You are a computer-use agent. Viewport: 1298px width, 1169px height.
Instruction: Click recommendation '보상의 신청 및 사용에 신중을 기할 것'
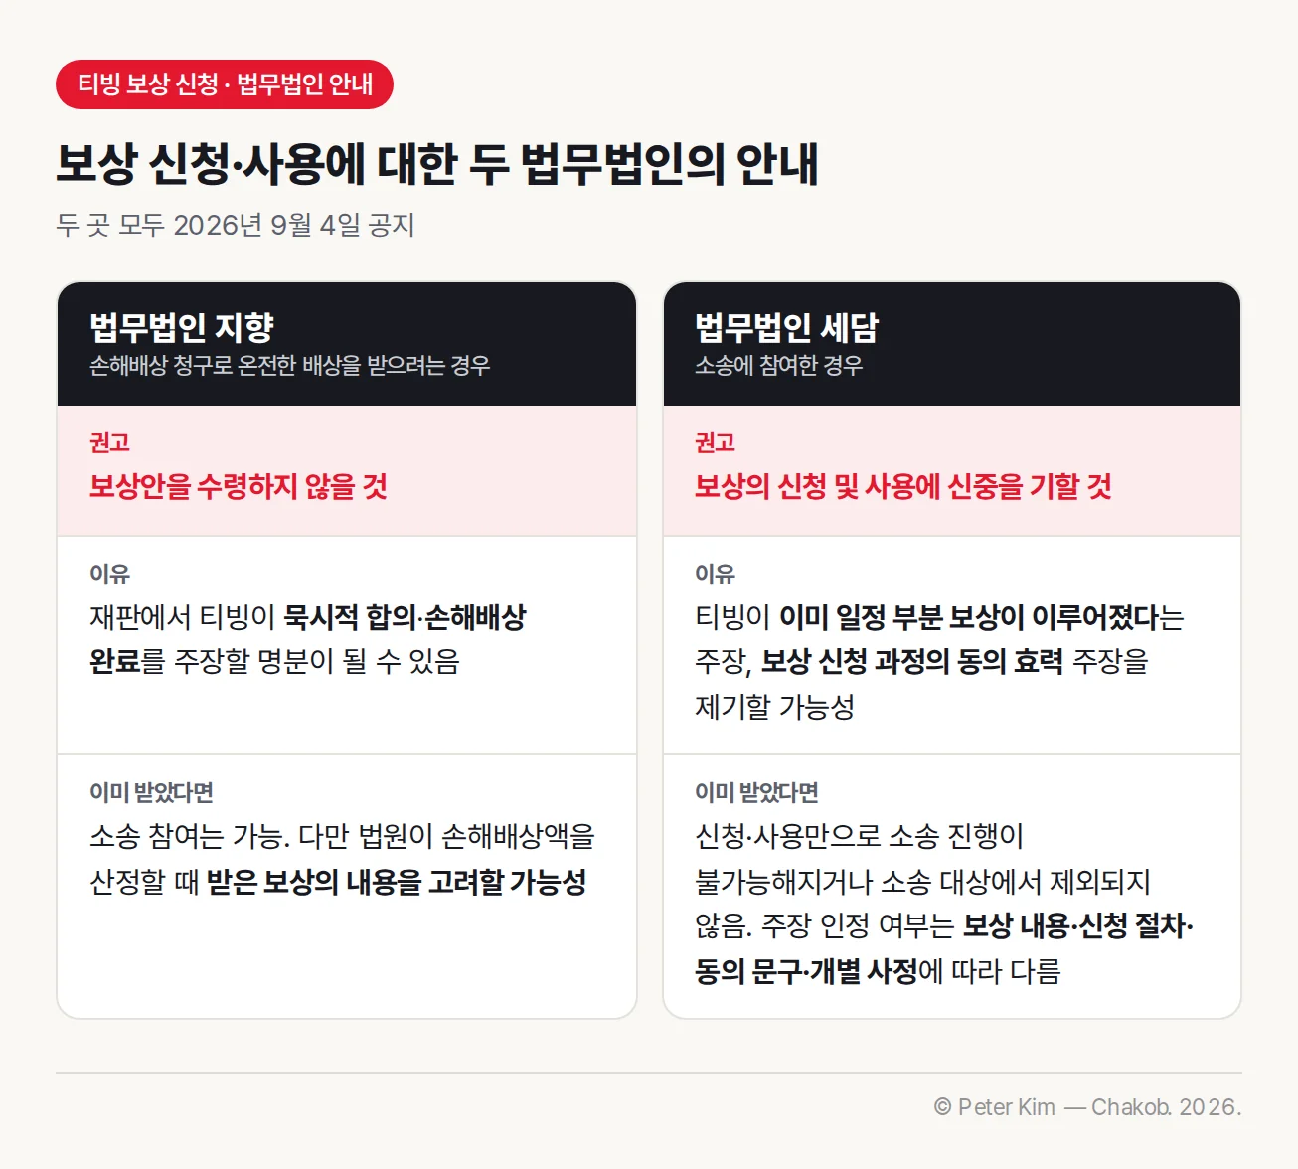coord(903,487)
